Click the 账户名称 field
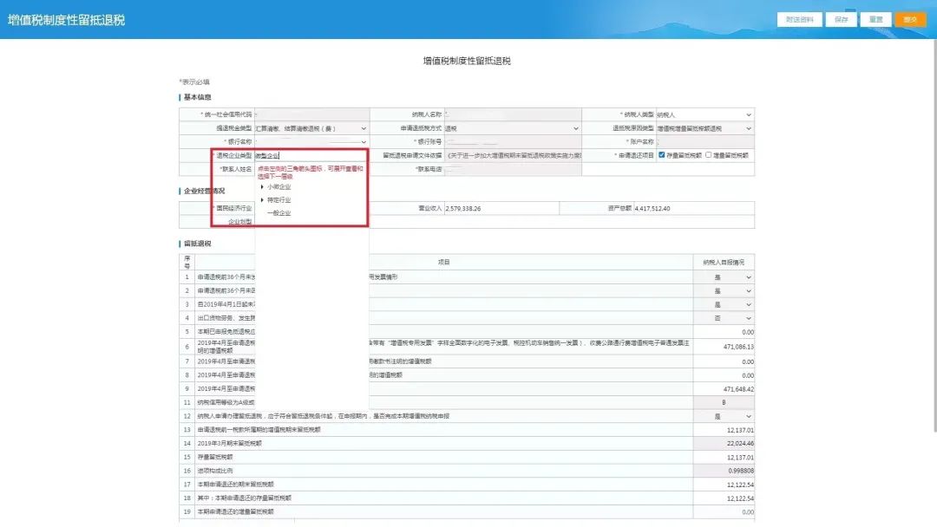This screenshot has height=527, width=937. (704, 142)
